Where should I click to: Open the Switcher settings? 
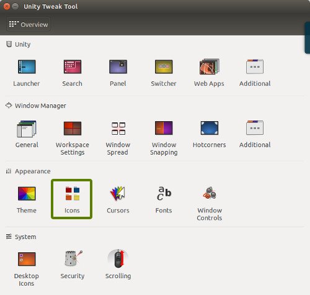click(164, 66)
